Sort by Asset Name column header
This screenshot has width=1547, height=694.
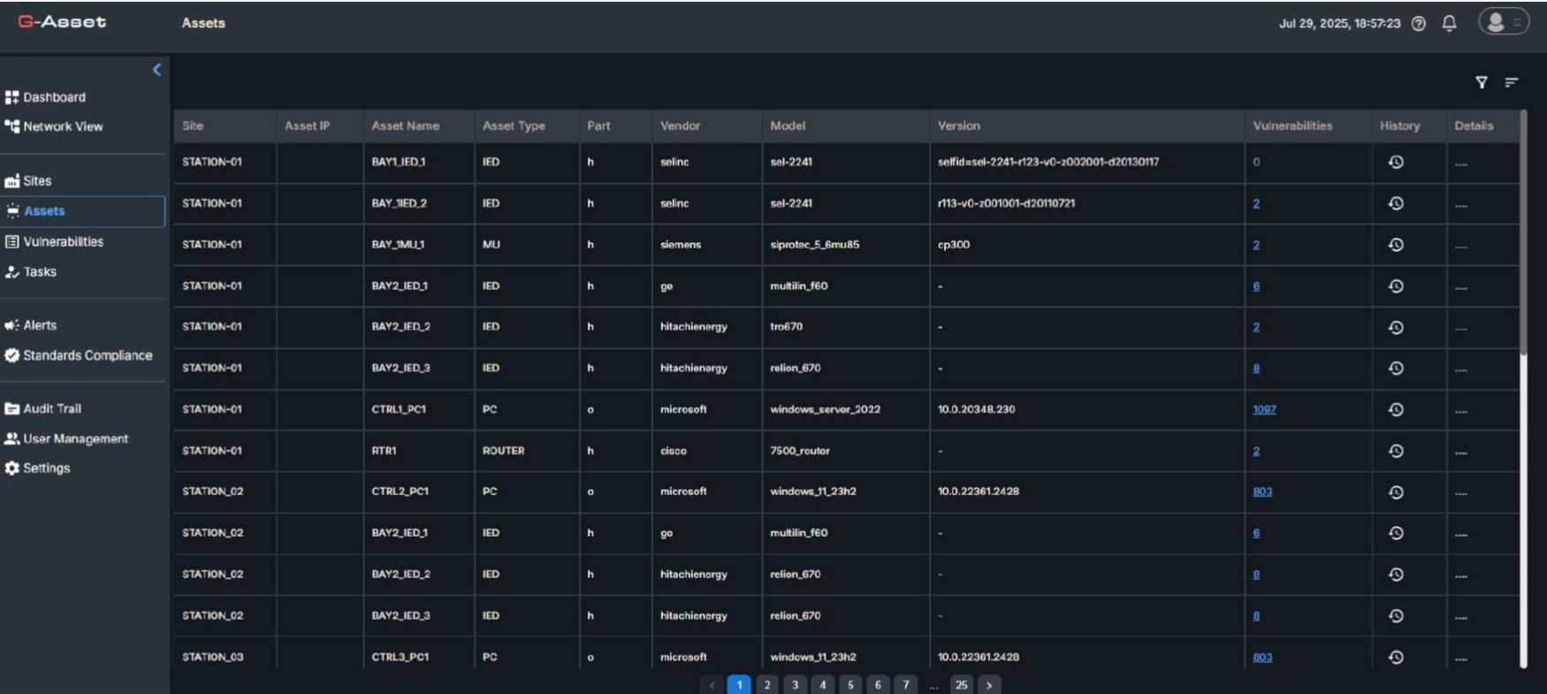405,126
